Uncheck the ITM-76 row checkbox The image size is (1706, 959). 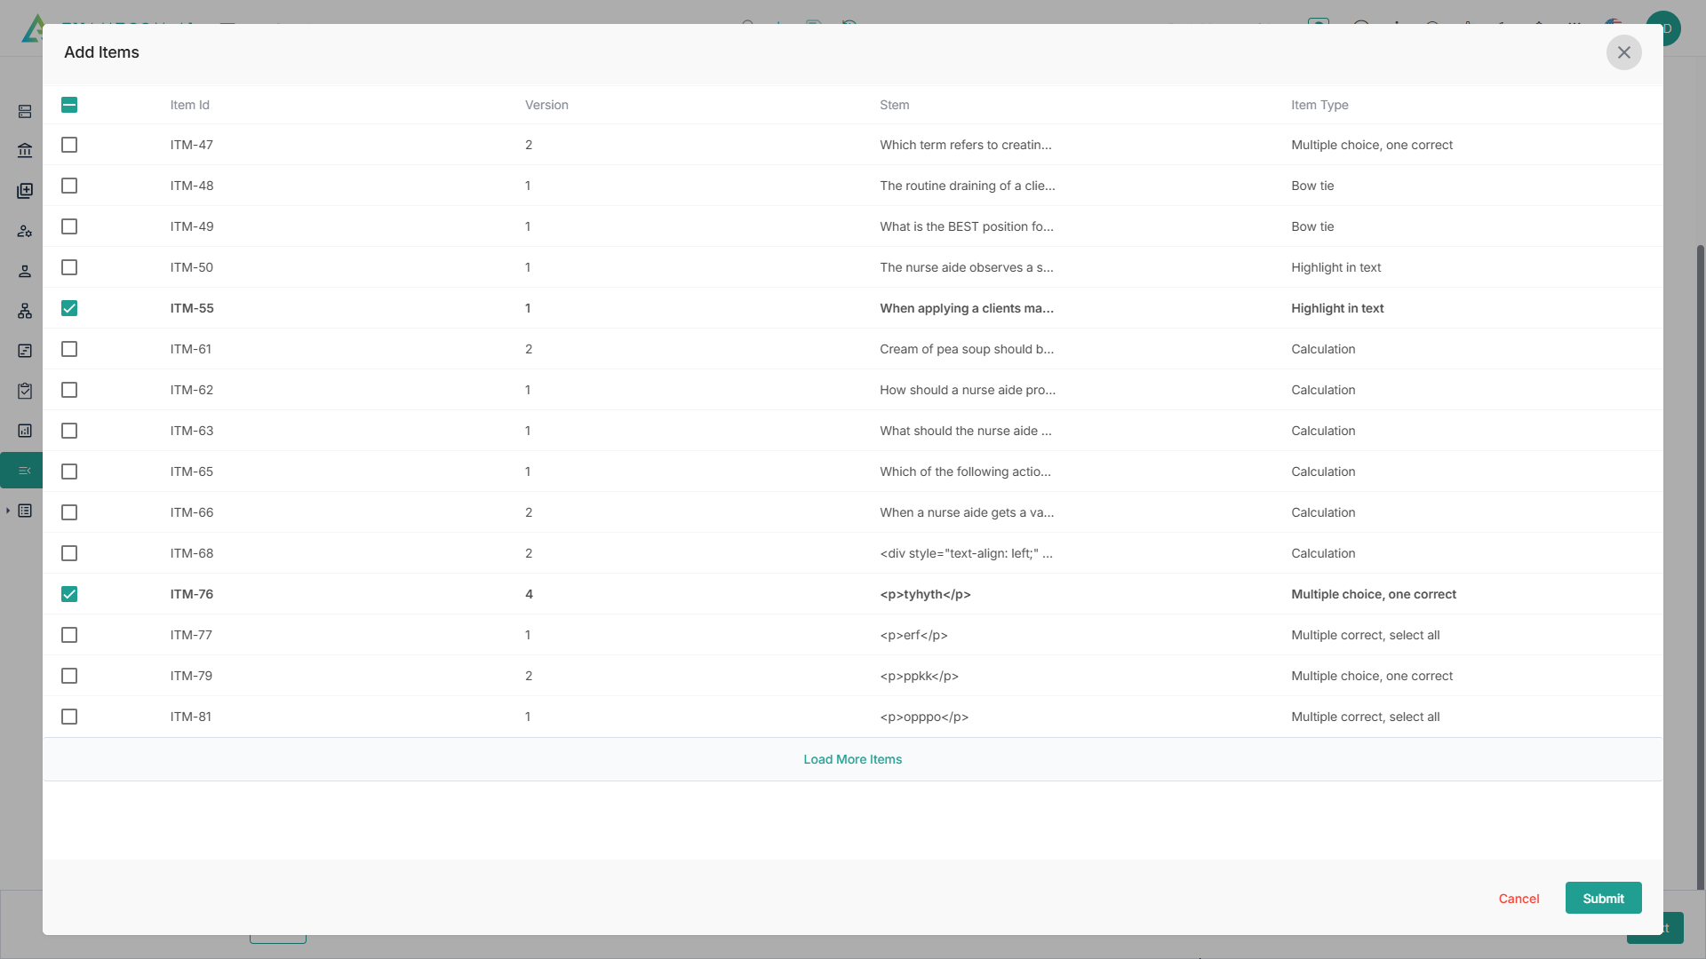click(x=69, y=594)
